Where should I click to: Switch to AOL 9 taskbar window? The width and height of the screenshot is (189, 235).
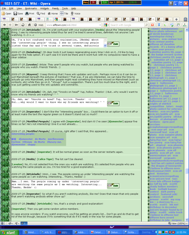pyautogui.click(x=48, y=232)
